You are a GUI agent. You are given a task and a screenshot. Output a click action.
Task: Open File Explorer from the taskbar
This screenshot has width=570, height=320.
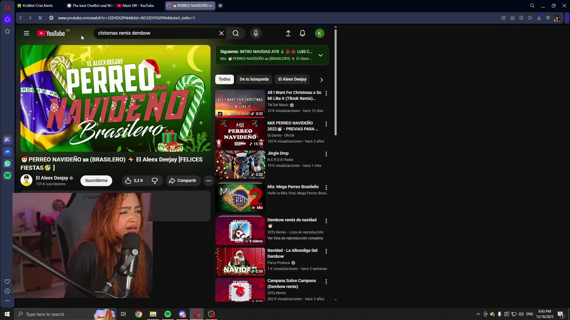tap(153, 314)
